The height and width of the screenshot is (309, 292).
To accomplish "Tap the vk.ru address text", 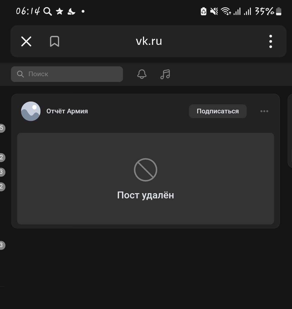I will [149, 41].
